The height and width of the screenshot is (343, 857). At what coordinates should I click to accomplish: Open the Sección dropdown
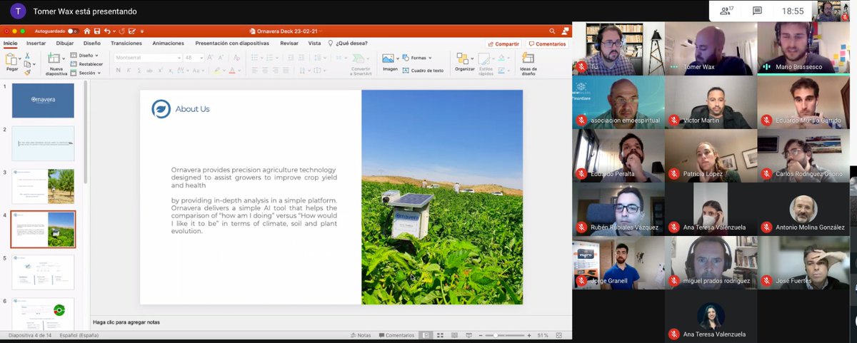click(86, 73)
